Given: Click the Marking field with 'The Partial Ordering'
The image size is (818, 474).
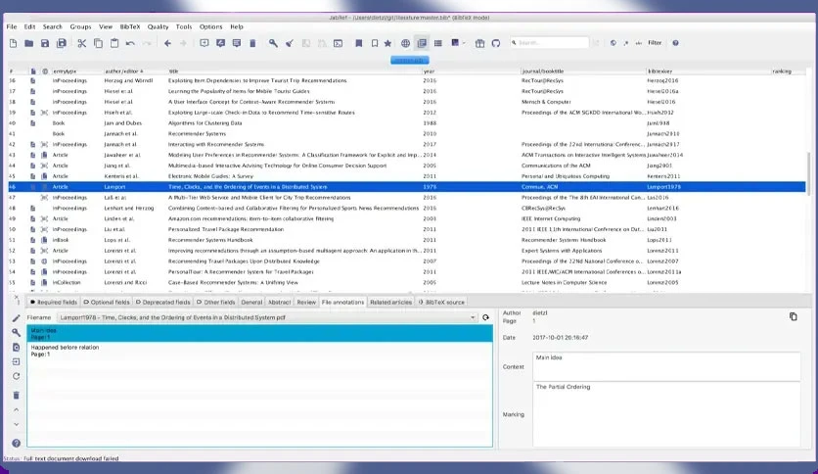Looking at the screenshot, I should [x=666, y=414].
